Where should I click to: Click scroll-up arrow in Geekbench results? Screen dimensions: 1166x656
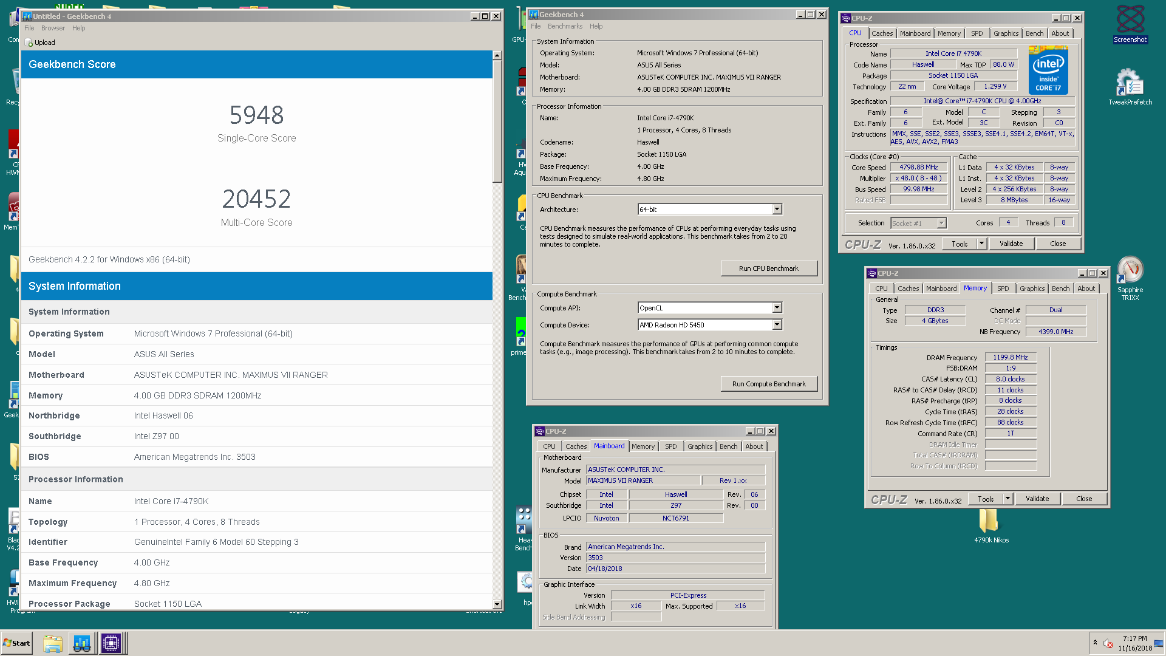pos(497,55)
